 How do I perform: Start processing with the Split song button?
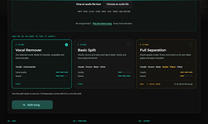[32, 105]
